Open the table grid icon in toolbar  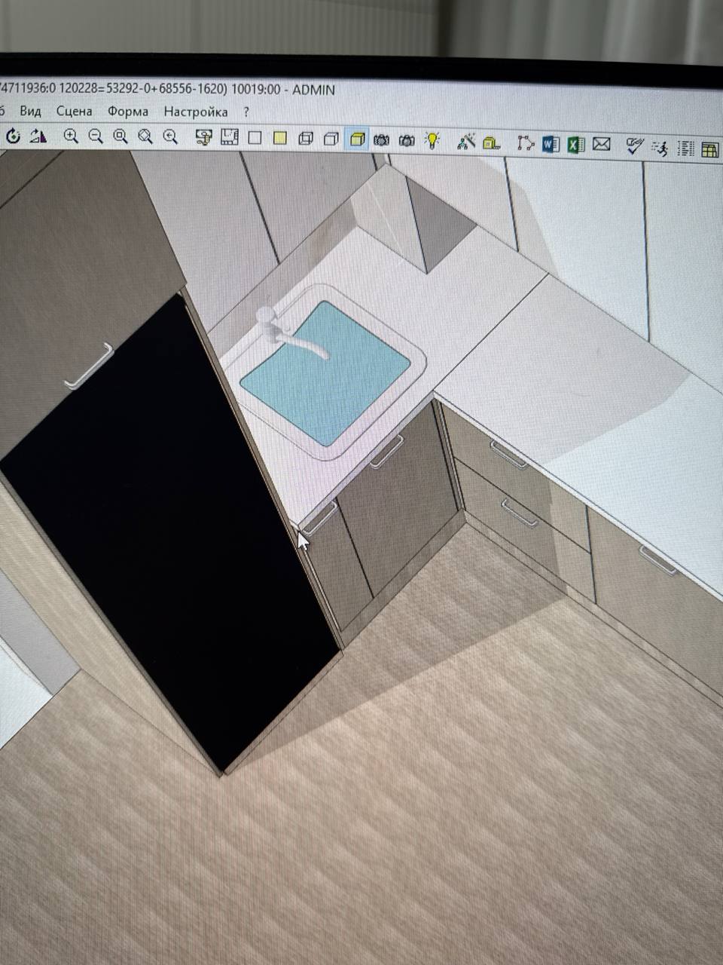click(x=709, y=149)
